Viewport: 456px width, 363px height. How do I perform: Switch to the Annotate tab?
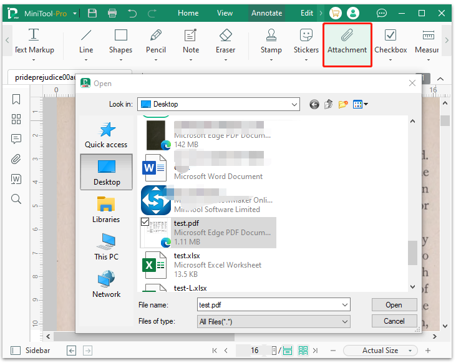pos(267,13)
